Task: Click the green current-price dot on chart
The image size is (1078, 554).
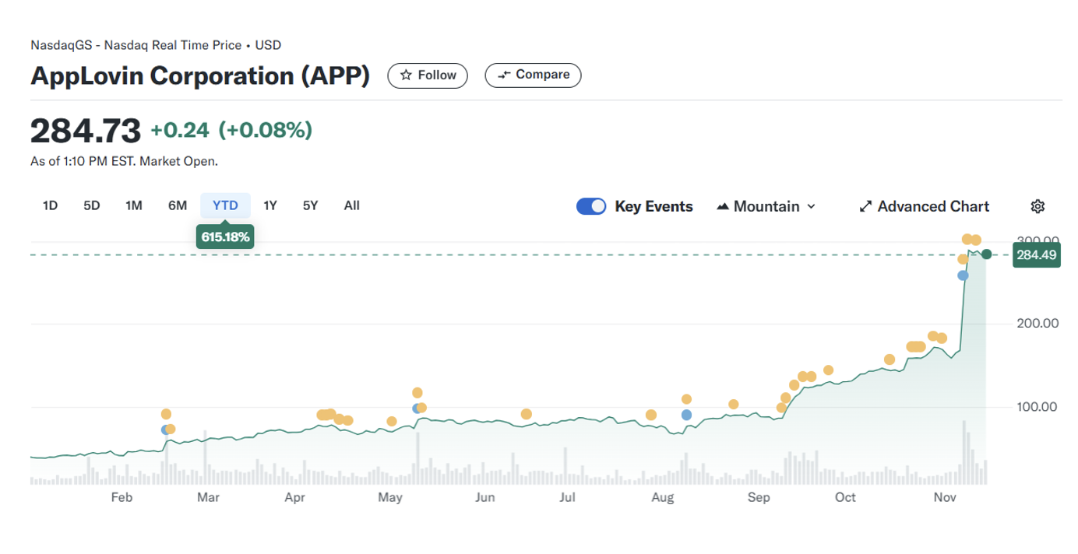Action: 987,254
